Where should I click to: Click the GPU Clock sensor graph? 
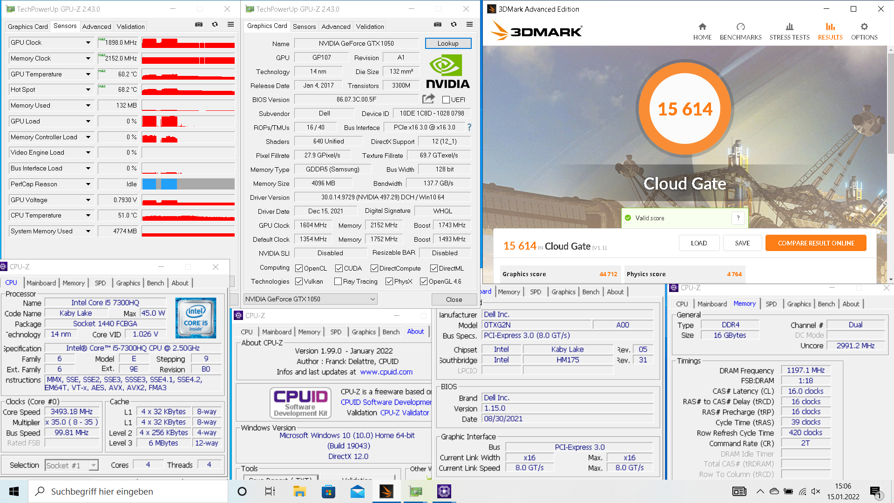pyautogui.click(x=188, y=42)
